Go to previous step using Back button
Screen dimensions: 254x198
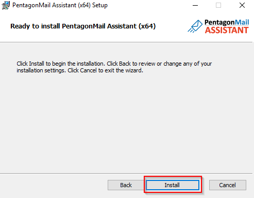click(126, 185)
